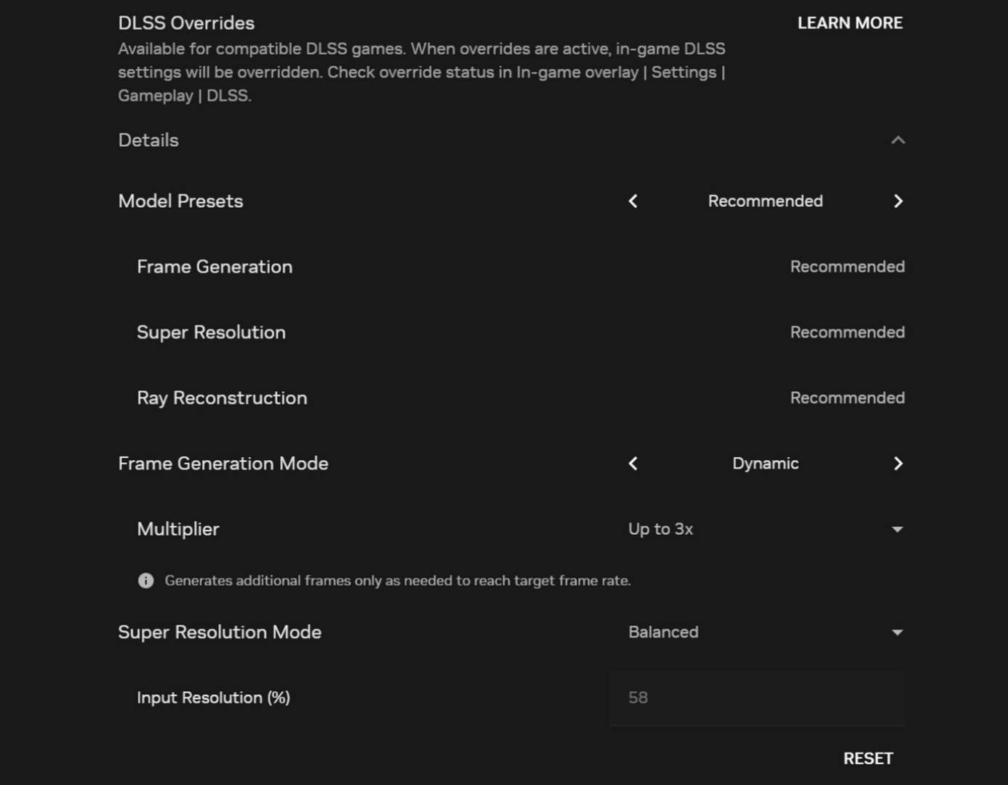
Task: Switch Frame Generation Mode to next option
Action: (x=898, y=464)
